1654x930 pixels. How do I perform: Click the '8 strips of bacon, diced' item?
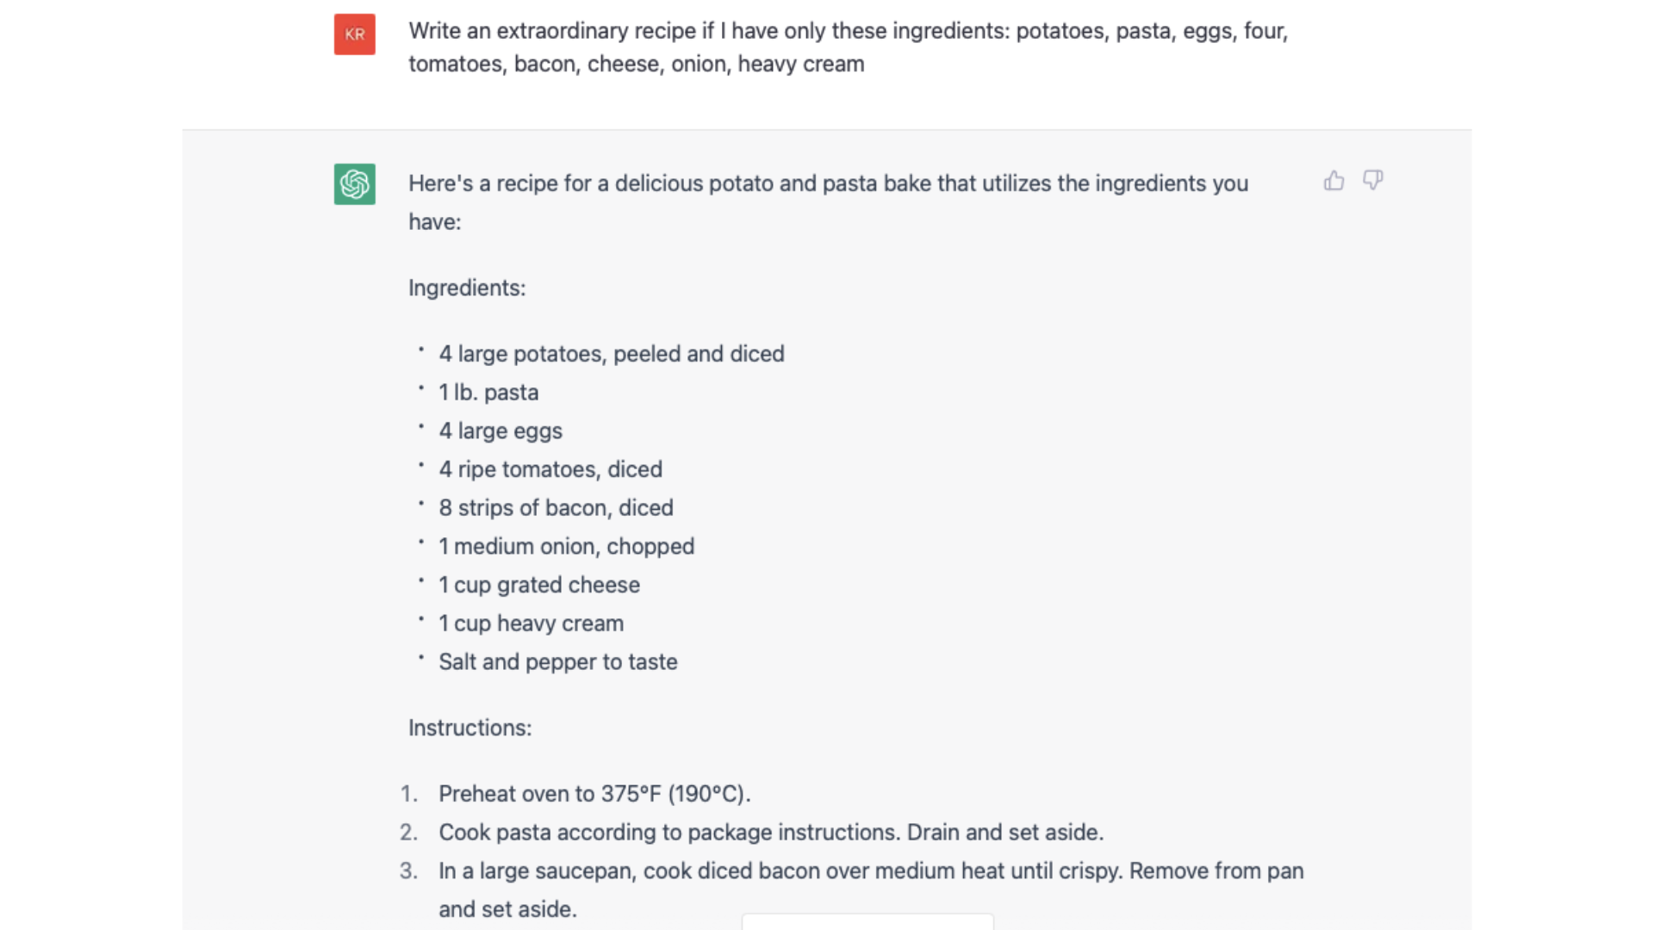click(556, 508)
